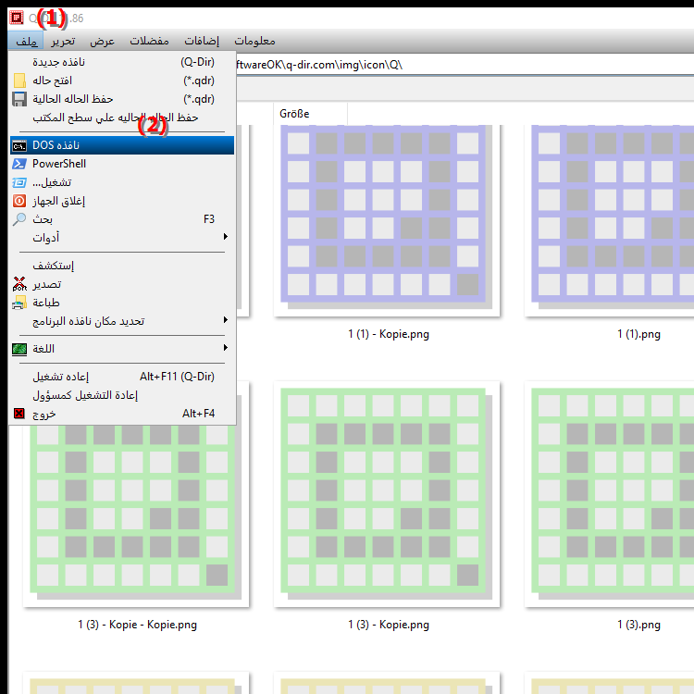The width and height of the screenshot is (694, 694).
Task: Launch PowerShell from the file menu
Action: [122, 164]
